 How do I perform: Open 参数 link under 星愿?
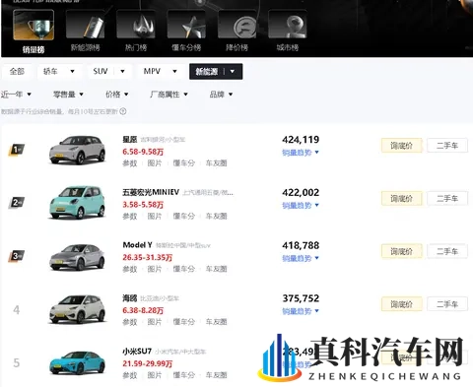130,163
